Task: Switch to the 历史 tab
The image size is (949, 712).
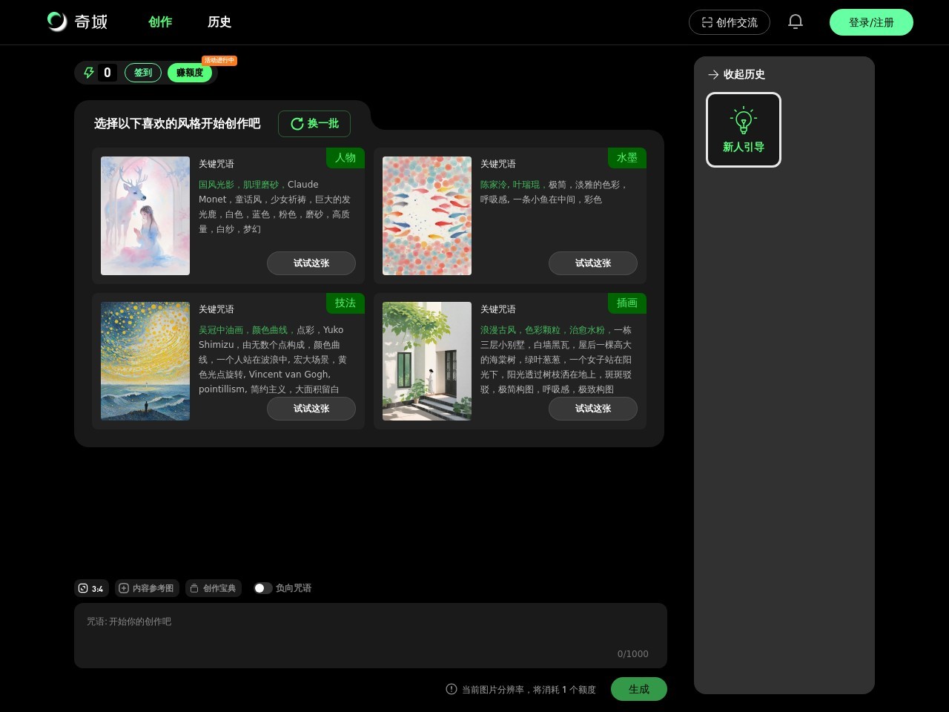Action: 219,22
